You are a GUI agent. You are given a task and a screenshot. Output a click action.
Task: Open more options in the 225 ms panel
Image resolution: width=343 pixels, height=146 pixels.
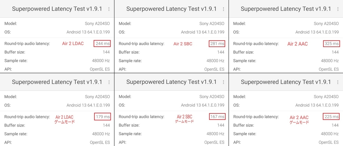click(x=338, y=82)
